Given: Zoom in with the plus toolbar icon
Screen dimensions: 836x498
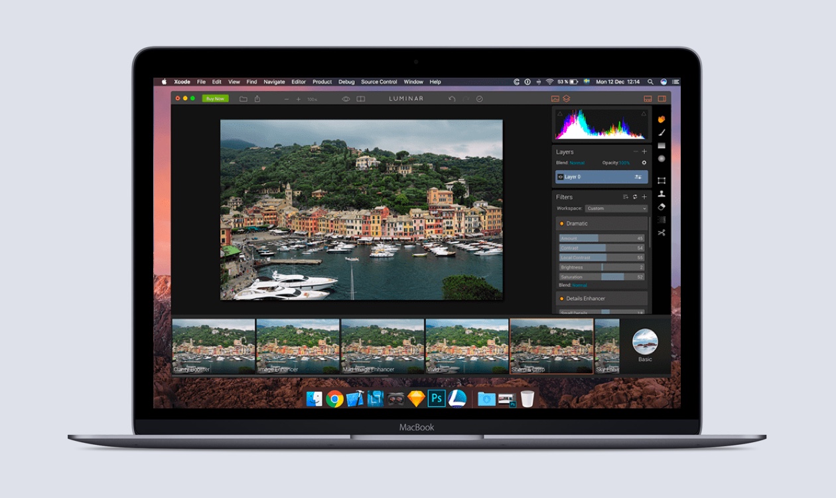Looking at the screenshot, I should 299,99.
